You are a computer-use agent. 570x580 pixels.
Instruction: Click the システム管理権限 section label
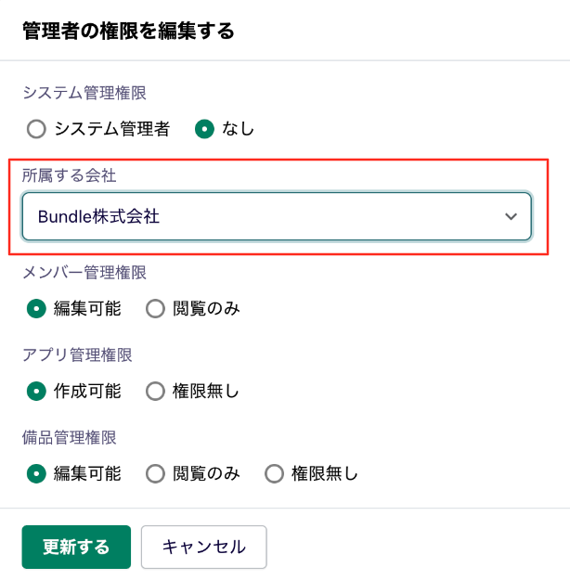[x=84, y=93]
